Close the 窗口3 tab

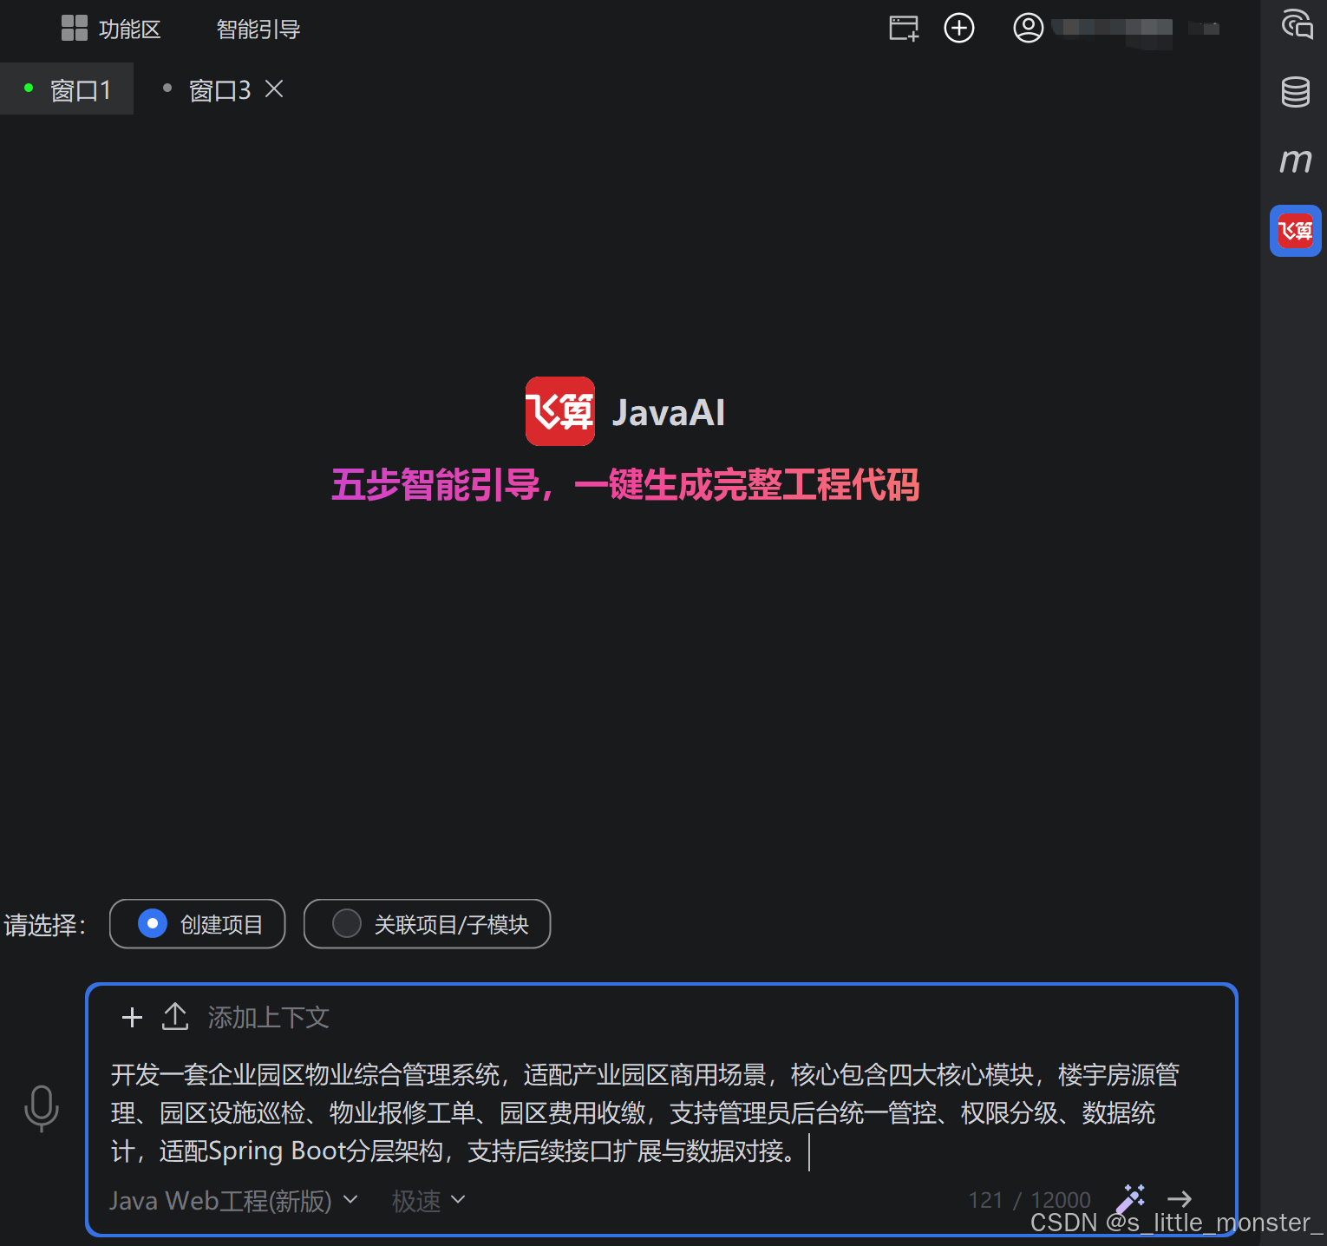click(274, 89)
